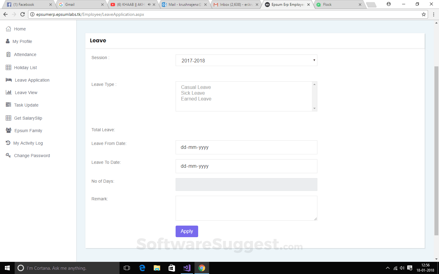The image size is (439, 274).
Task: Click the Leave From Date input field
Action: point(246,147)
